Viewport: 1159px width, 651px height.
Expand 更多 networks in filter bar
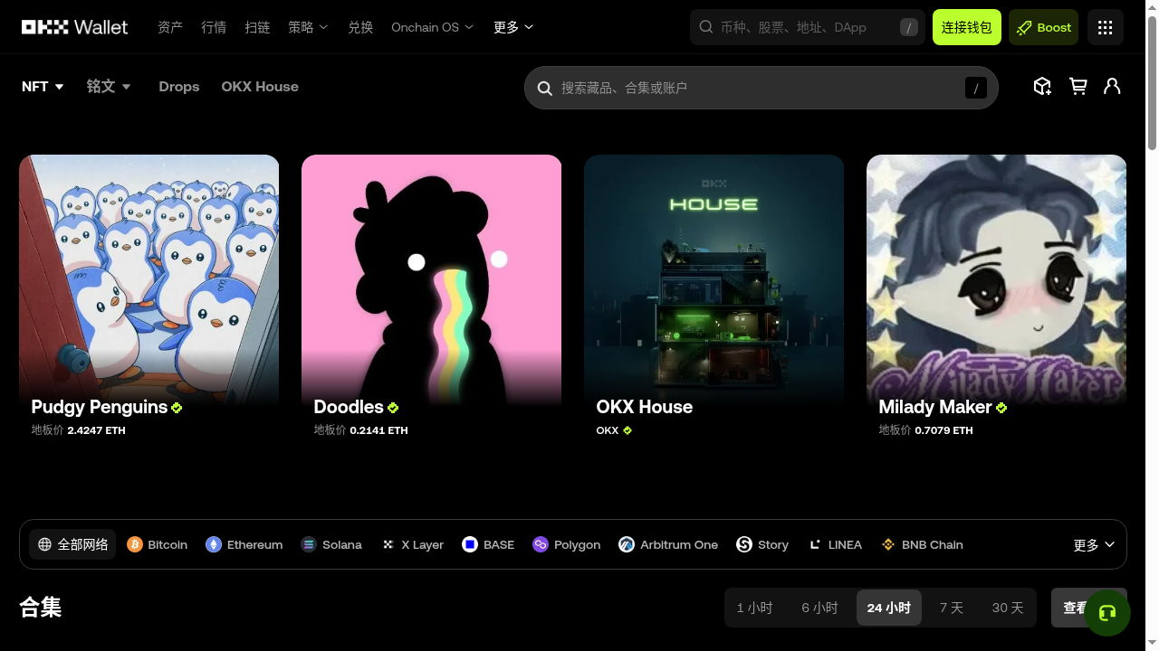1094,544
